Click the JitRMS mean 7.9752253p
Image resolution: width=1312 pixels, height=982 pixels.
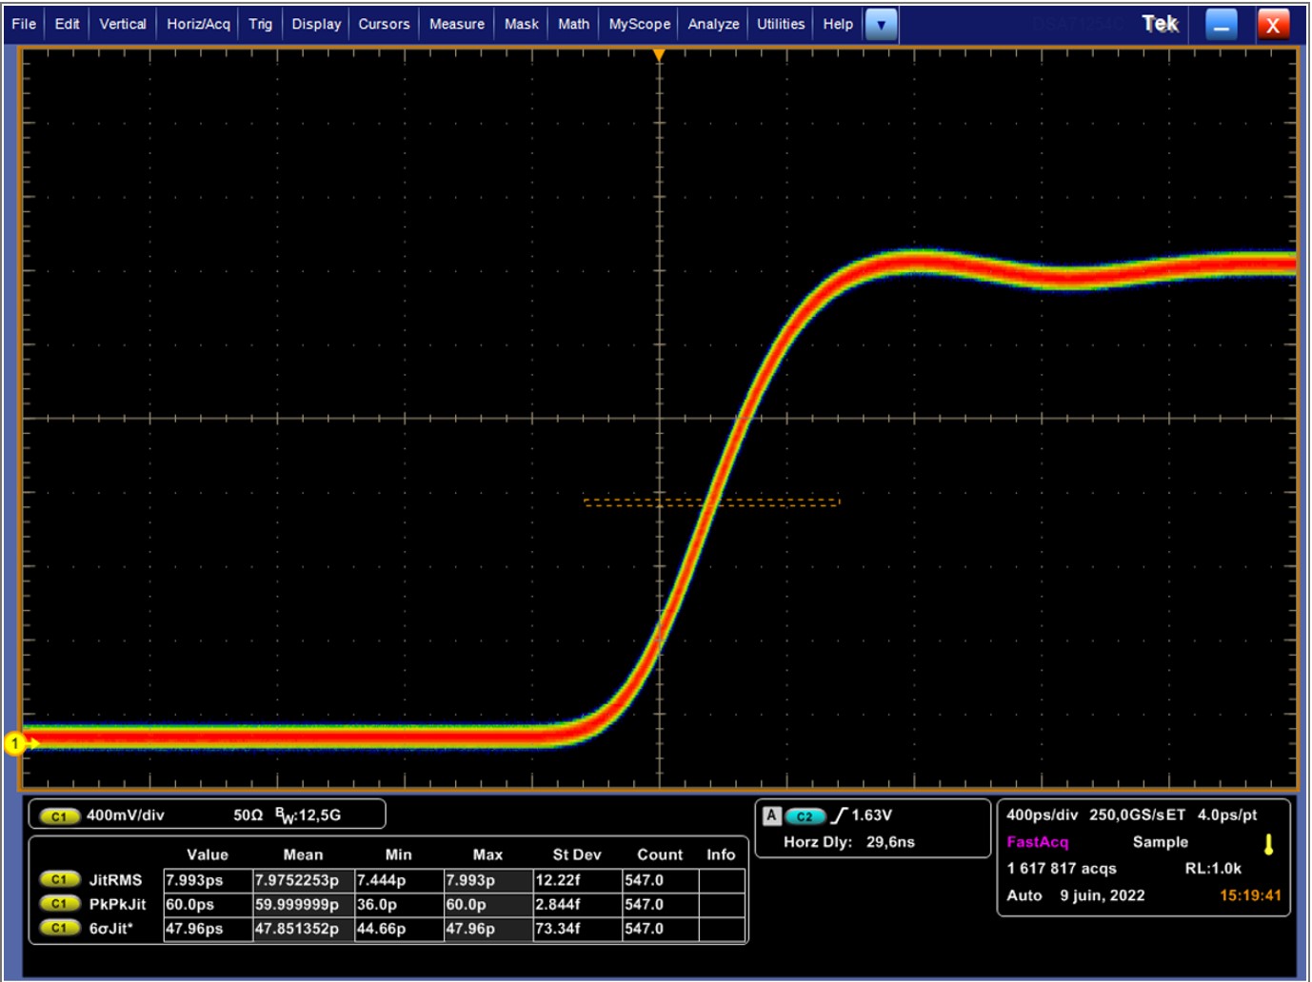click(304, 880)
